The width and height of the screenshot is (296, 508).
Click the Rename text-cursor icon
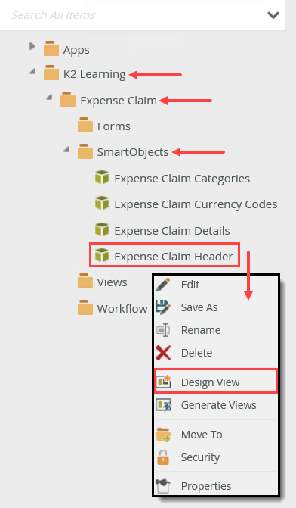point(163,330)
